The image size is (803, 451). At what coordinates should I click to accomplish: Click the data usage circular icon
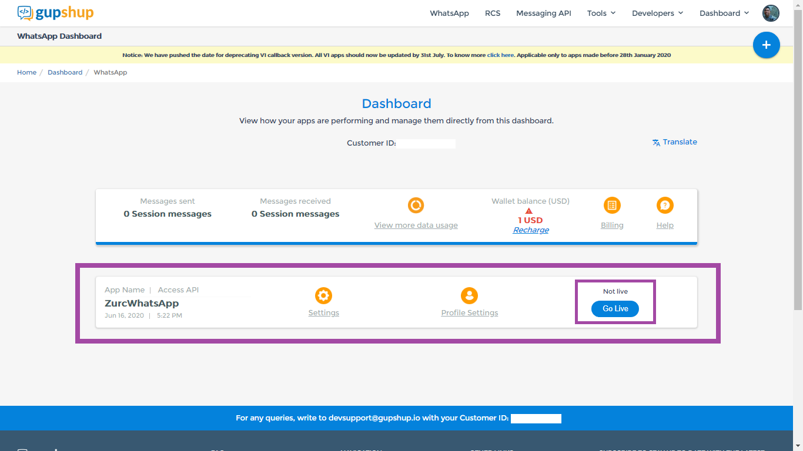(416, 205)
